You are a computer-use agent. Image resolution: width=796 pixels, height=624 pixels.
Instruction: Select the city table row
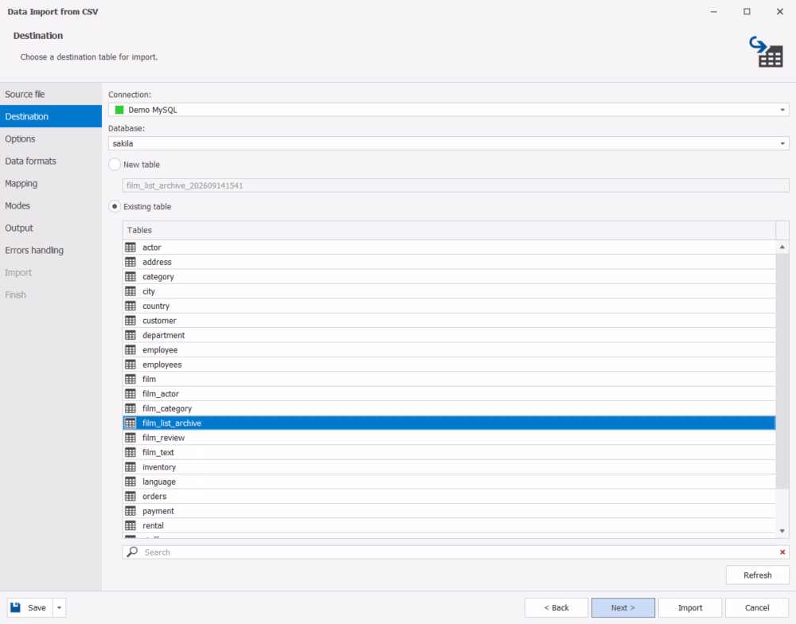coord(449,291)
